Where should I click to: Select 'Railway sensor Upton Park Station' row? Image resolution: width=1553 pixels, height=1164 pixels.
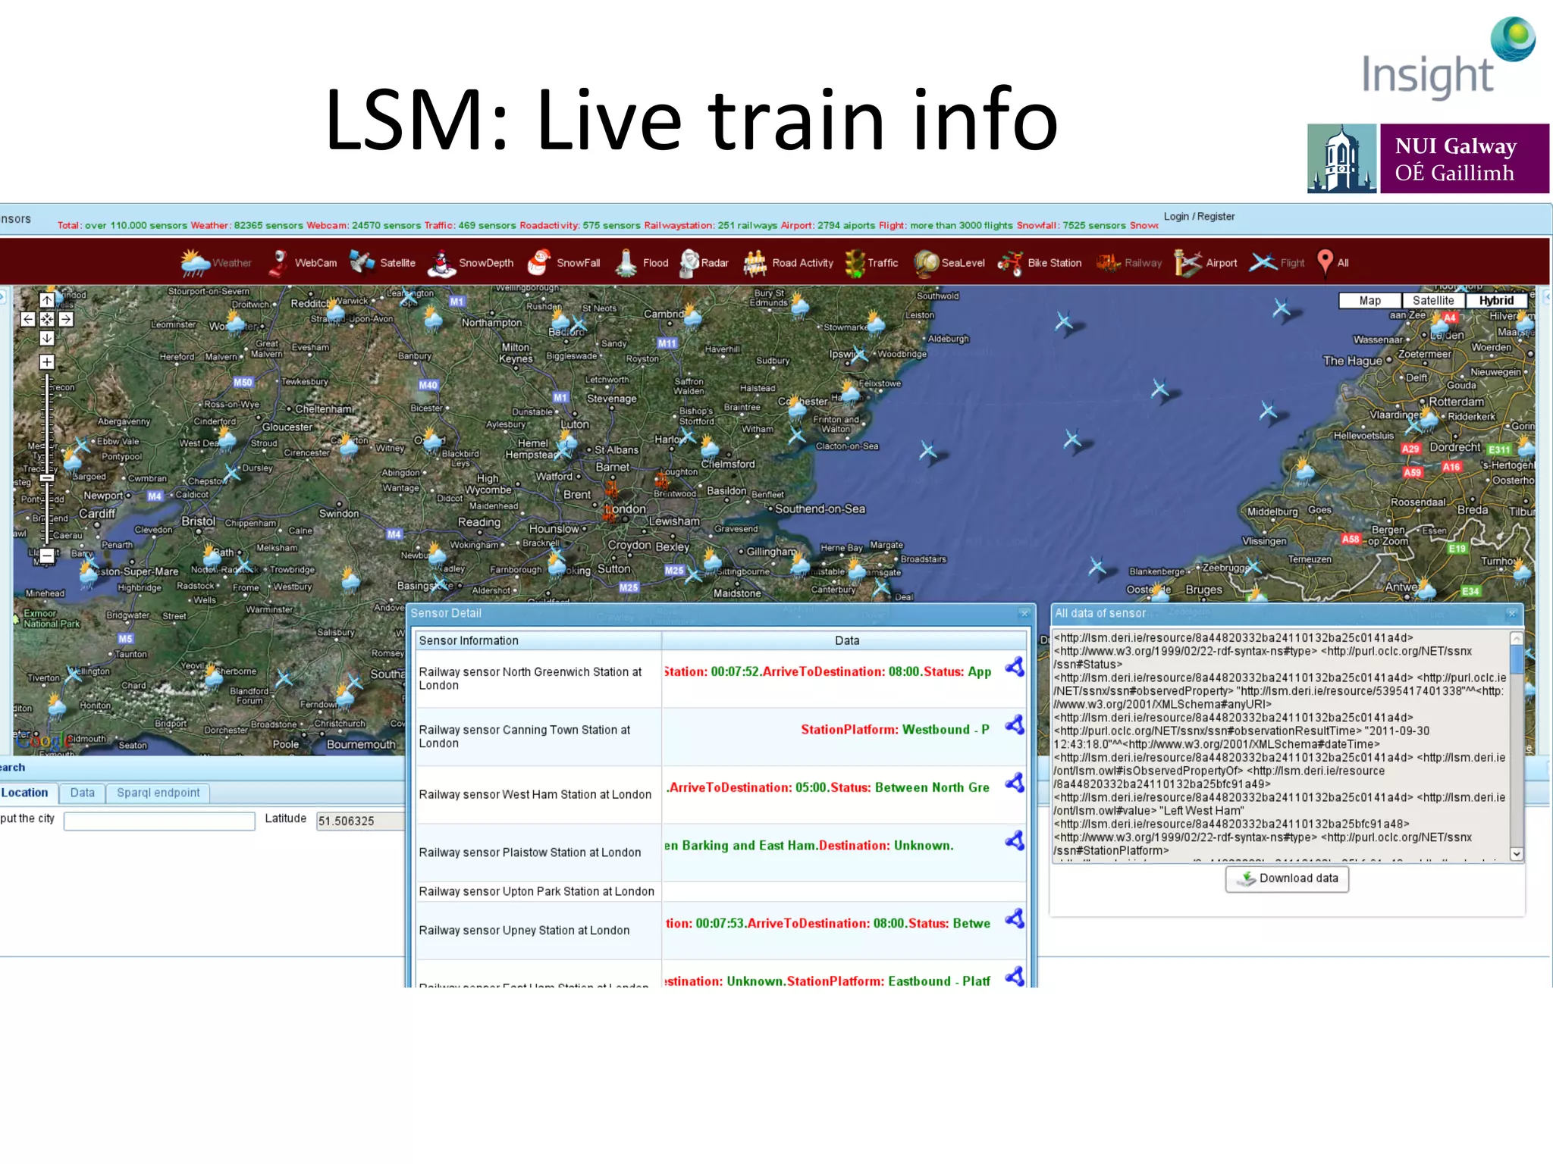coord(721,891)
